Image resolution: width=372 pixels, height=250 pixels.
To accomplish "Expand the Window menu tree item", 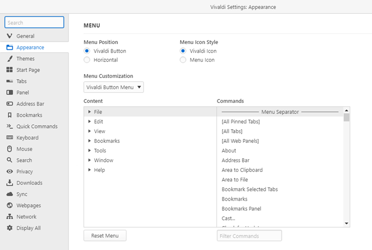I will point(89,160).
